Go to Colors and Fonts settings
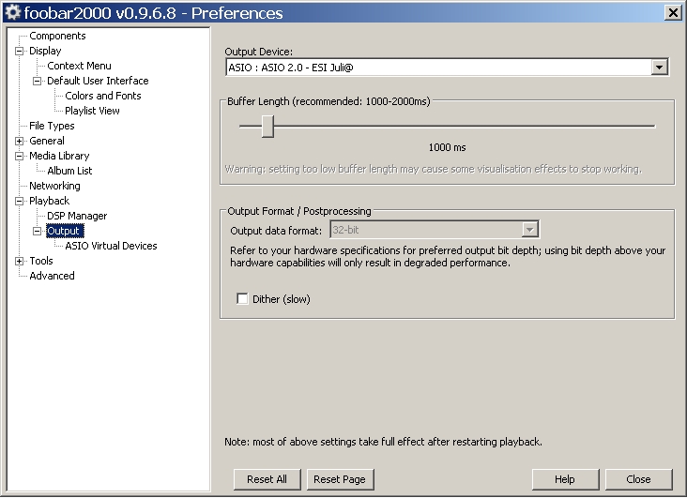This screenshot has height=498, width=687. pos(103,96)
